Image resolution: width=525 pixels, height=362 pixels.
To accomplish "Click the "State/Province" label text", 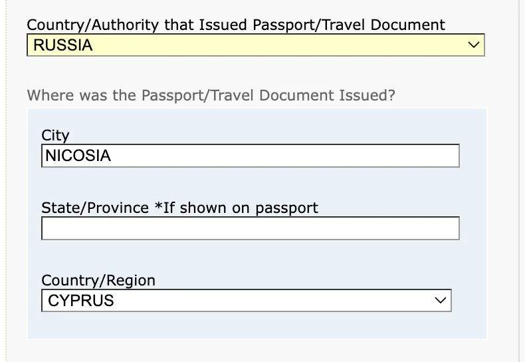I will tap(95, 208).
